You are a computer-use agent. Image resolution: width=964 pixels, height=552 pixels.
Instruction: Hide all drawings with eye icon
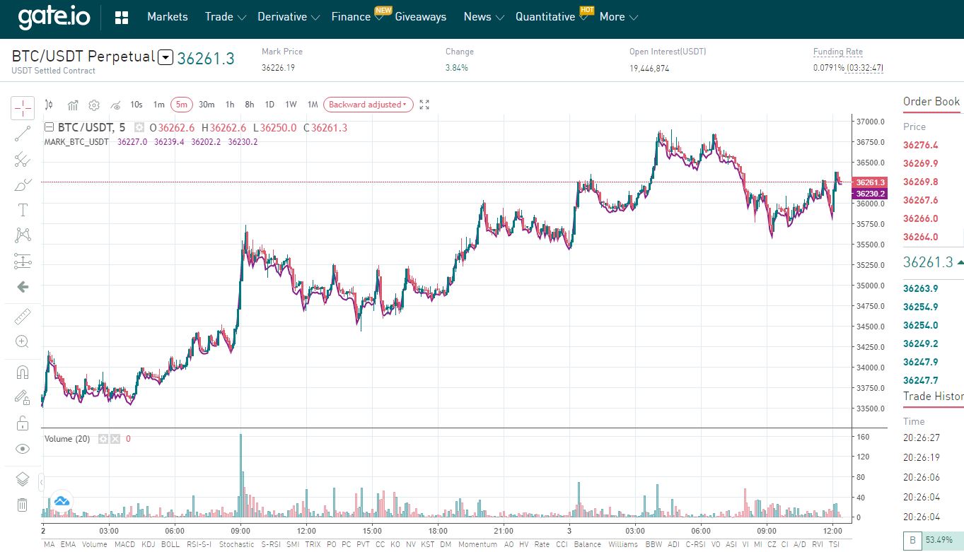click(23, 449)
